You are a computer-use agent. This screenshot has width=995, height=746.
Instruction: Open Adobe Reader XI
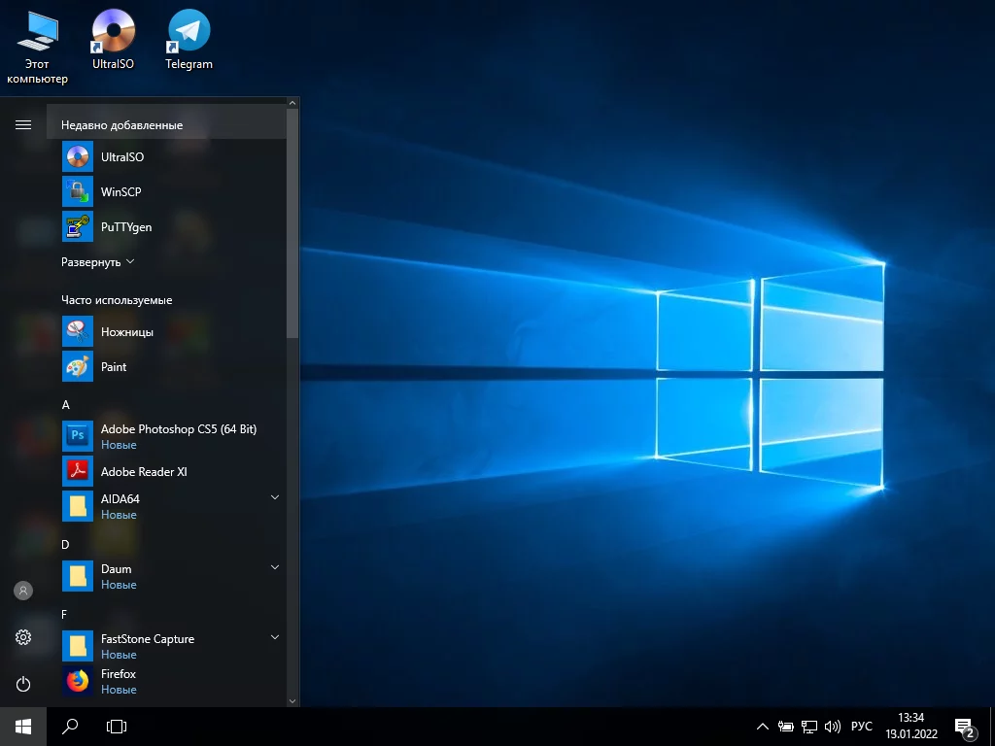coord(144,472)
